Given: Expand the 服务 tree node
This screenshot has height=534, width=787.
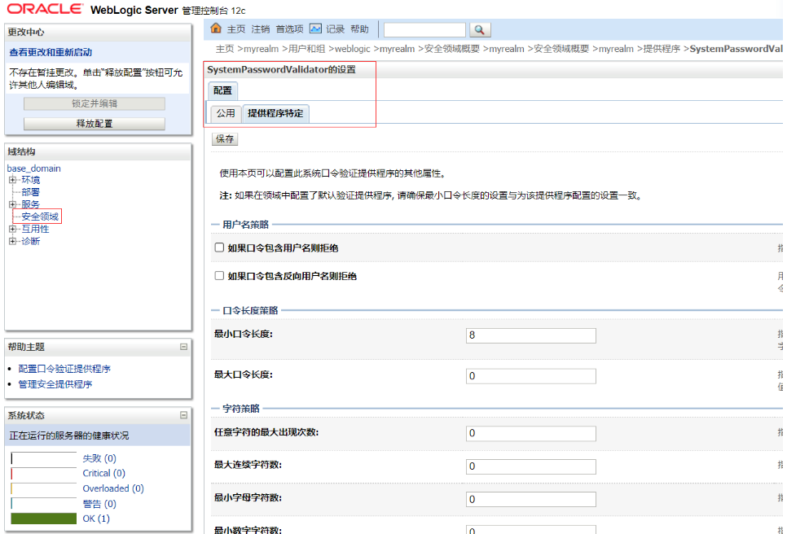Looking at the screenshot, I should click(12, 204).
